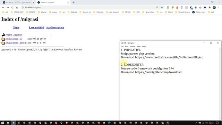222x125 pixels.
Task: Click the '1. PHP NATIVE:' line in Notepad
Action: (131, 50)
